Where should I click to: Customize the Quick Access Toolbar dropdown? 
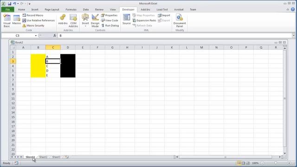(x=30, y=4)
